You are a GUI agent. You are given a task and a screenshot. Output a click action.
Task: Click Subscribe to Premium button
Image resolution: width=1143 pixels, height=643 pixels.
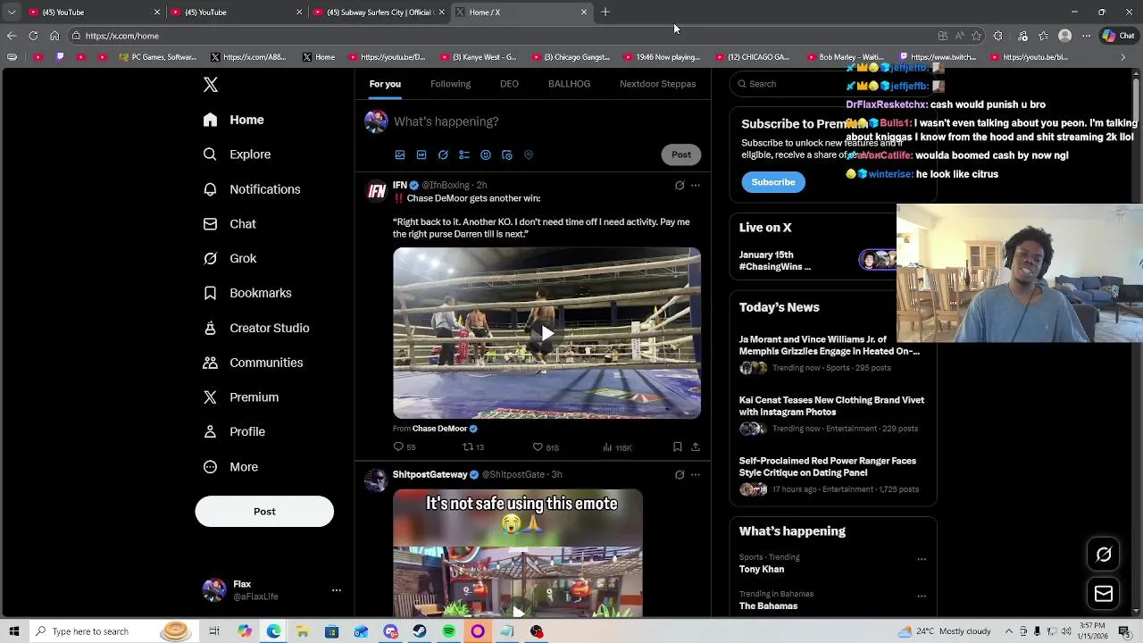coord(773,182)
